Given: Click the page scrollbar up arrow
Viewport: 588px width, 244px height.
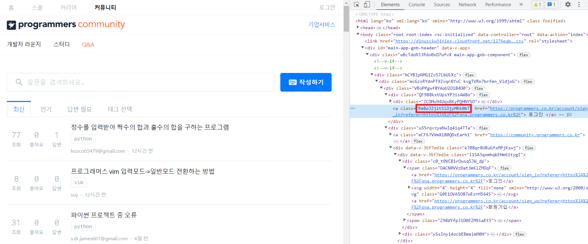Looking at the screenshot, I should pos(346,2).
